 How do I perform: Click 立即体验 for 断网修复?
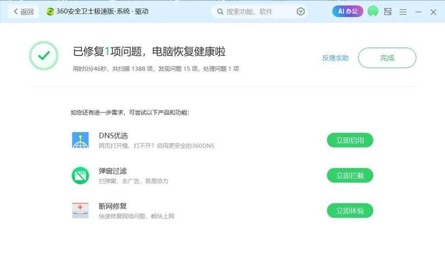coord(350,210)
